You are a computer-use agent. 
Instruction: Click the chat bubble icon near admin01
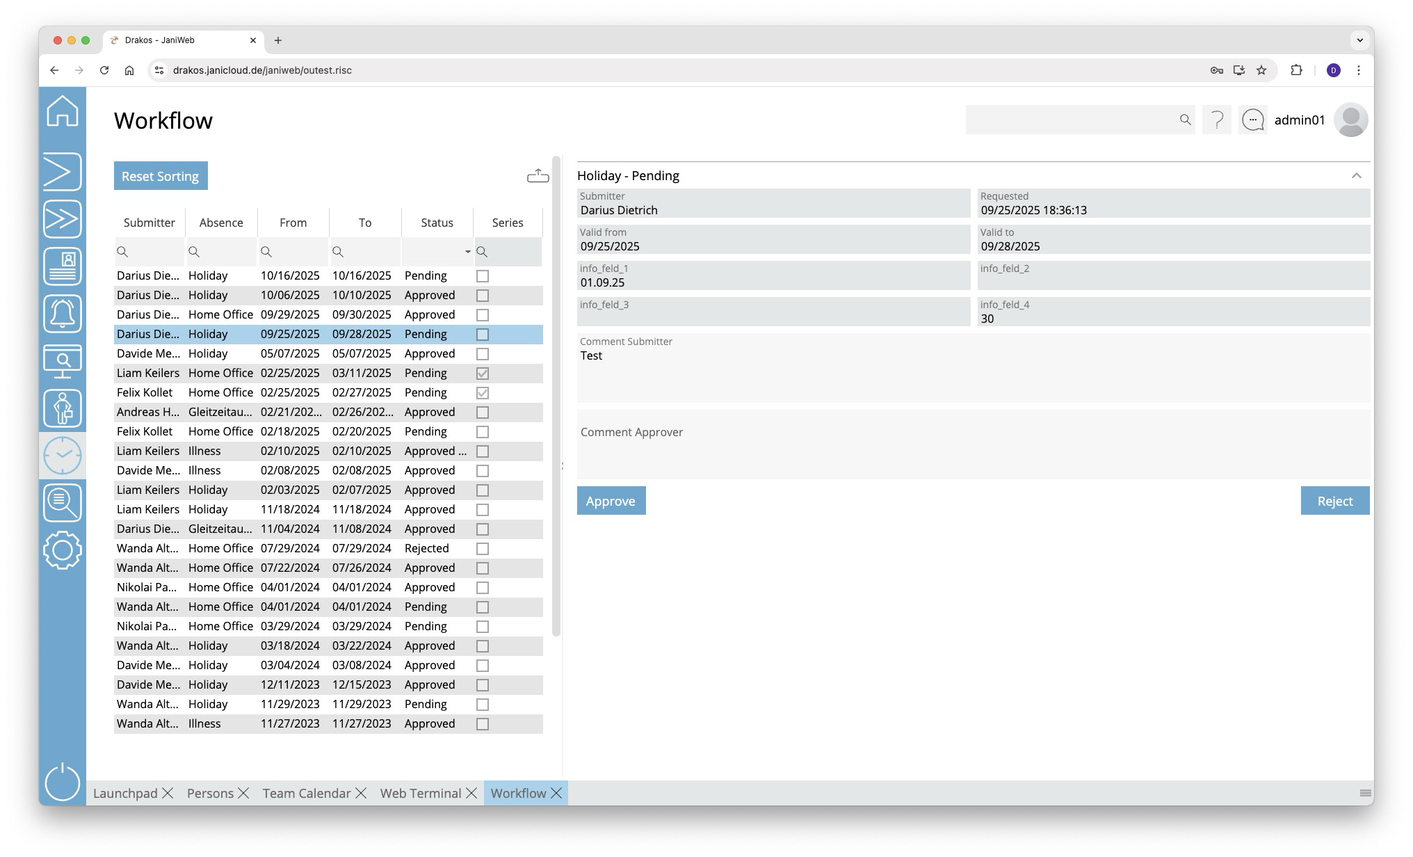(1252, 120)
